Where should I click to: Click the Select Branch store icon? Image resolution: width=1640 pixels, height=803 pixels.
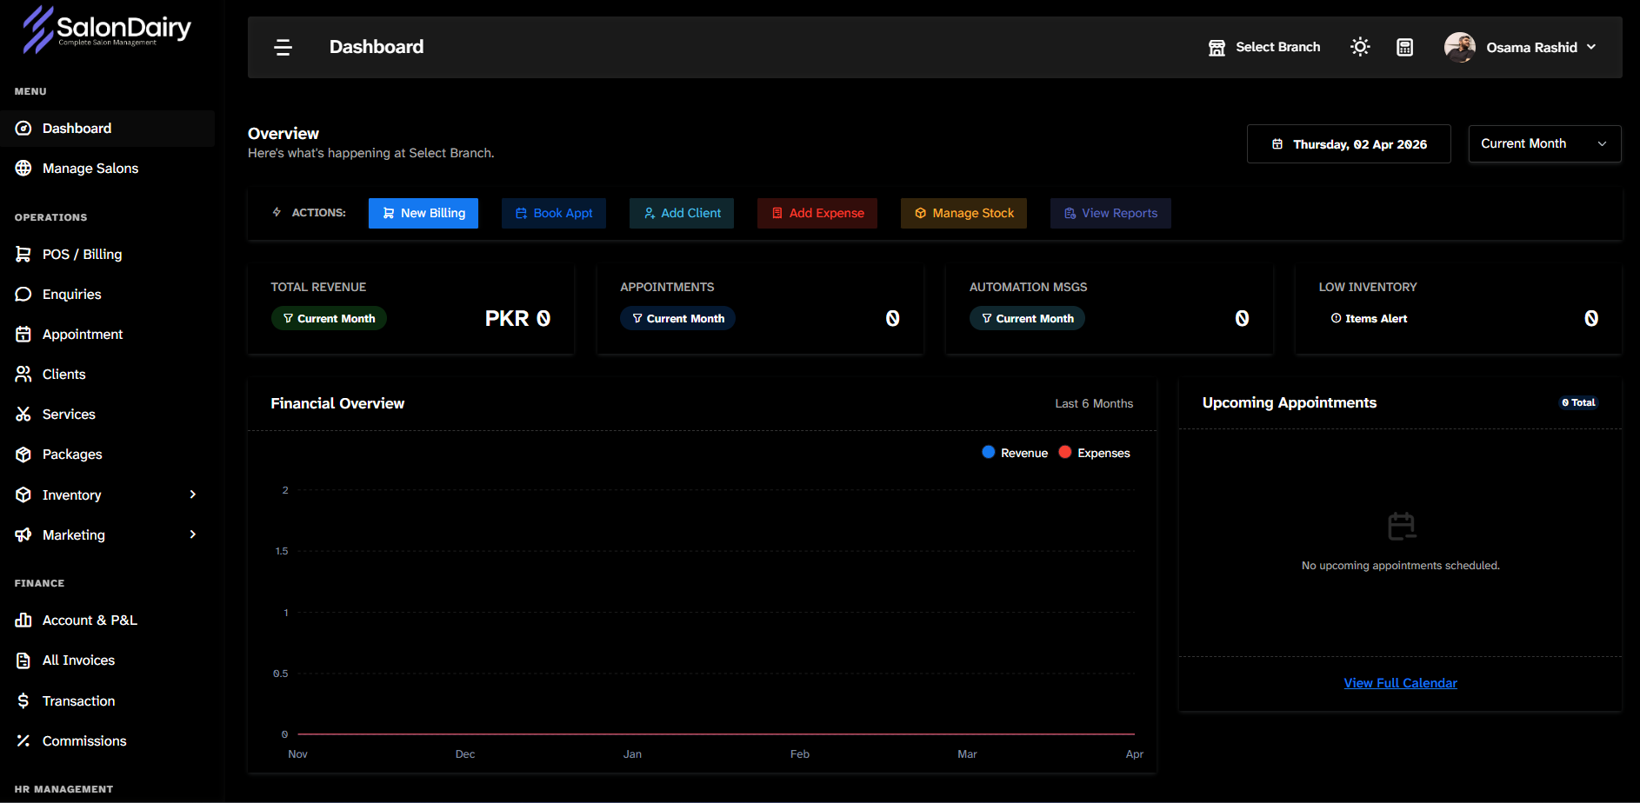point(1217,48)
